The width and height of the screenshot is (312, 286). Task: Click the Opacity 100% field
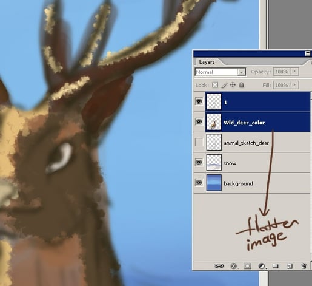282,72
